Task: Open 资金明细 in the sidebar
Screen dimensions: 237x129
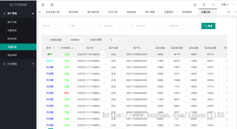Action: pos(18,55)
